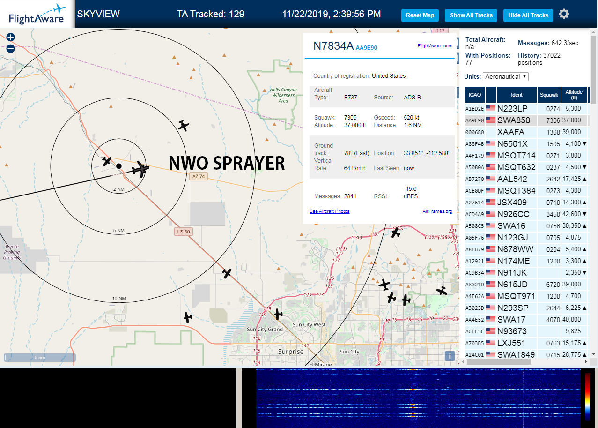The image size is (598, 428).
Task: Click the US 60 road label
Action: pyautogui.click(x=184, y=232)
